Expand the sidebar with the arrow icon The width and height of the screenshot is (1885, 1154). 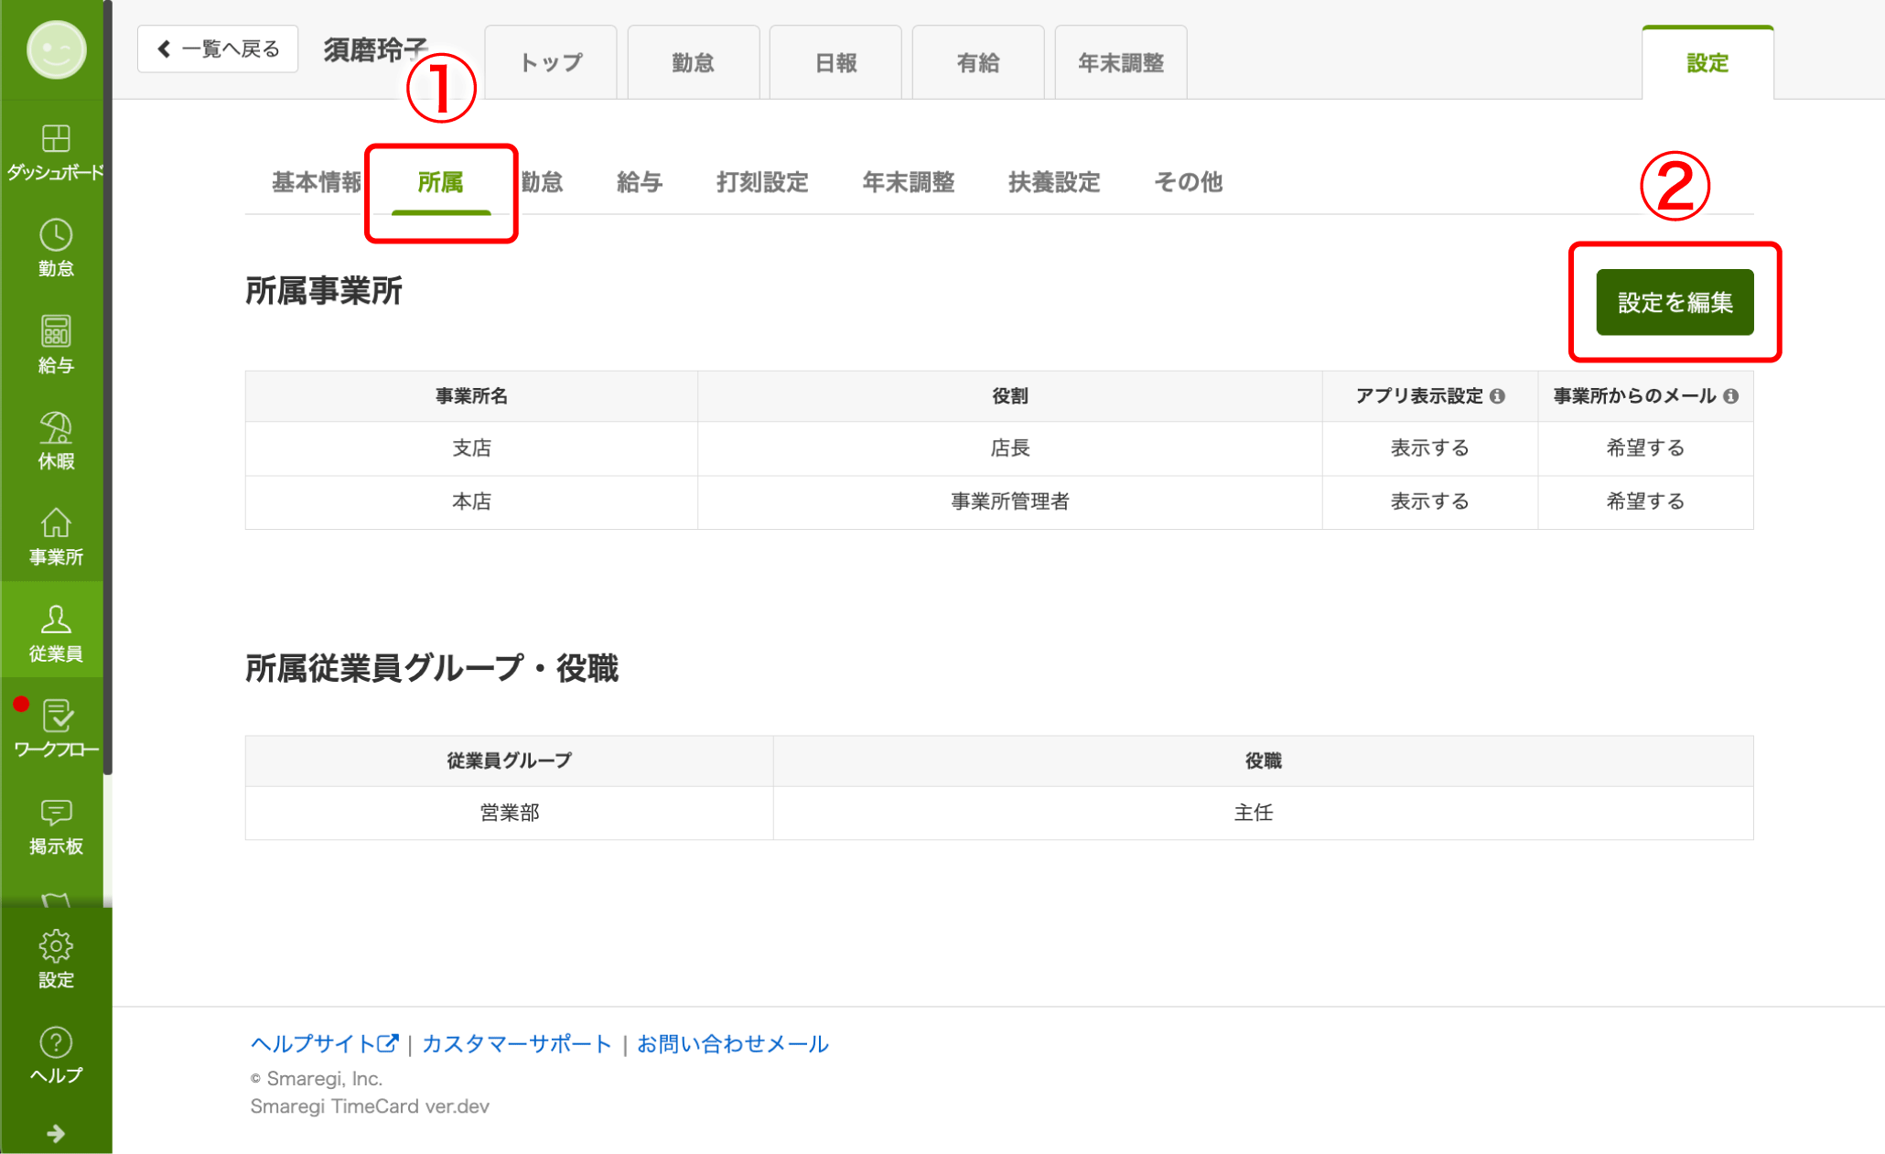point(55,1134)
